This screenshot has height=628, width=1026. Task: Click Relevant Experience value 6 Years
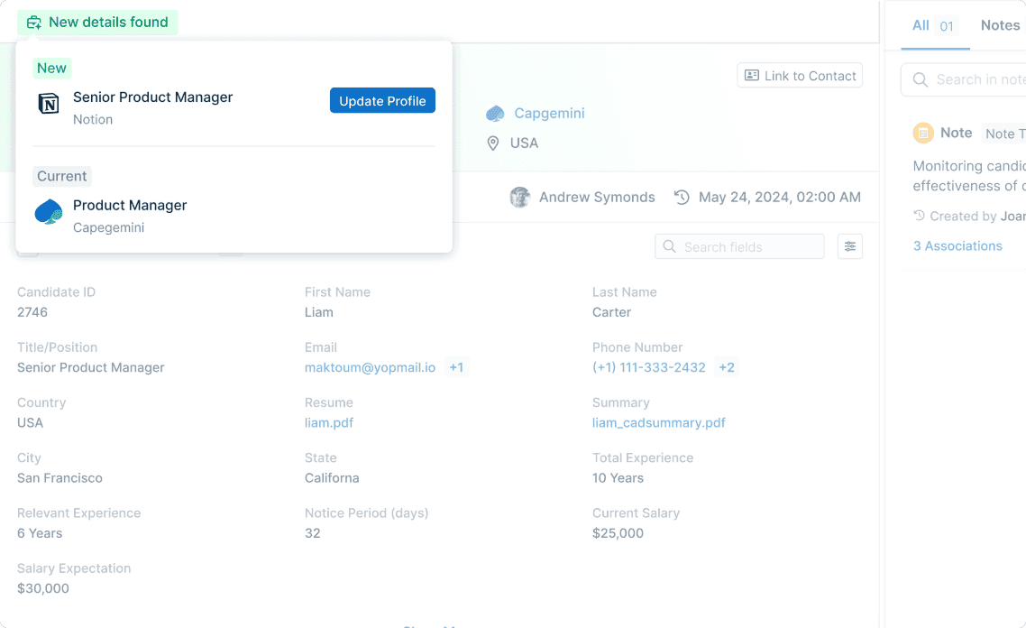(40, 533)
